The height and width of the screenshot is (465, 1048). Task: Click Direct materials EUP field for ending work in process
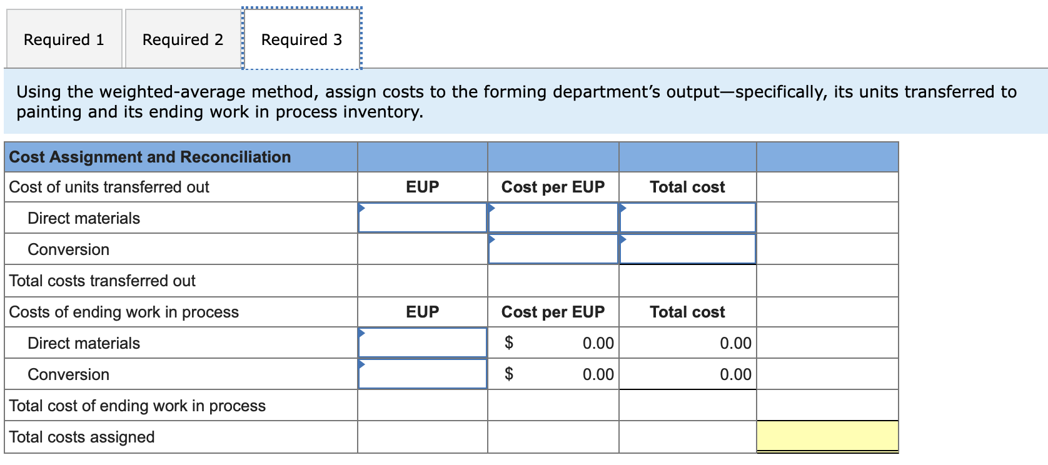tap(423, 342)
